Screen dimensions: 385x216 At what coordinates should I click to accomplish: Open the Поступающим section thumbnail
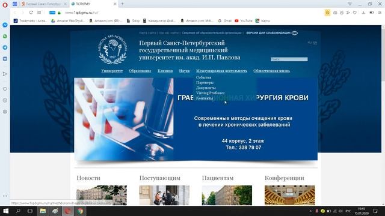[x=164, y=195]
